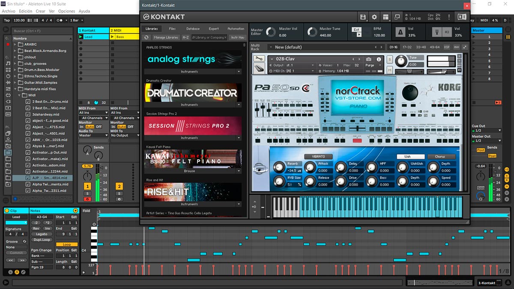Toggle Hot-Swap groove icon in Clip box
The height and width of the screenshot is (289, 514).
click(24, 241)
